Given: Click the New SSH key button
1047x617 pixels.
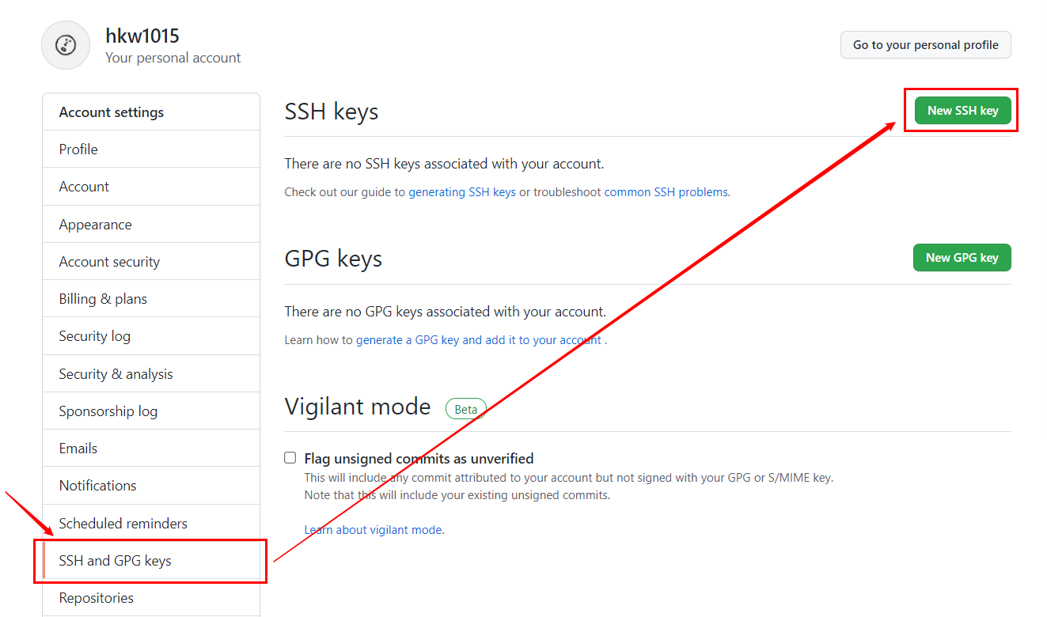Looking at the screenshot, I should point(962,111).
